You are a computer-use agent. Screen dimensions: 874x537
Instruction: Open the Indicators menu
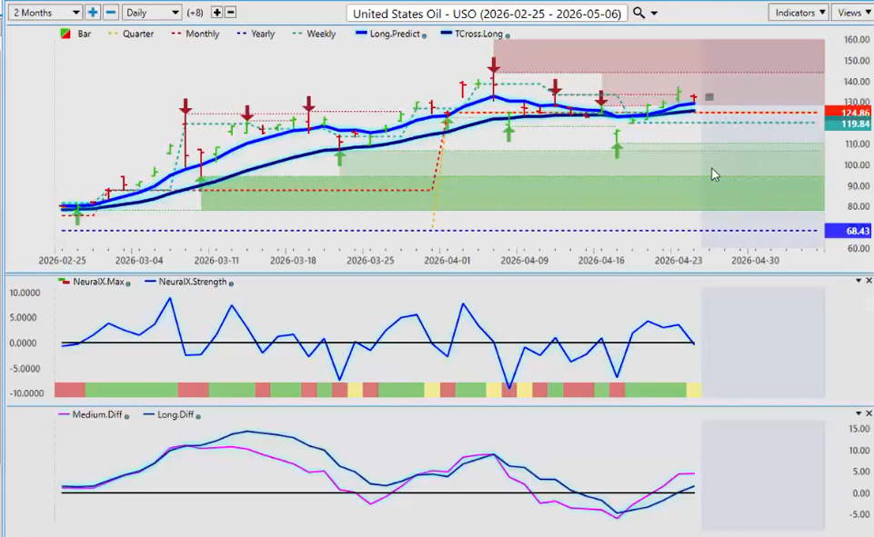[x=798, y=13]
